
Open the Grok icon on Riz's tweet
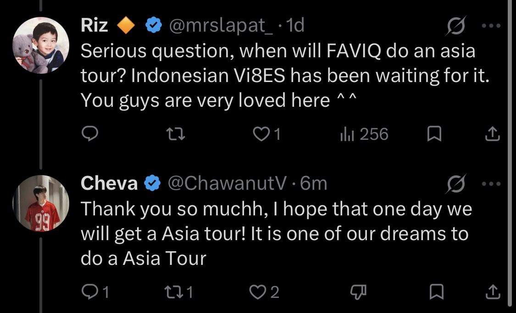pyautogui.click(x=456, y=25)
